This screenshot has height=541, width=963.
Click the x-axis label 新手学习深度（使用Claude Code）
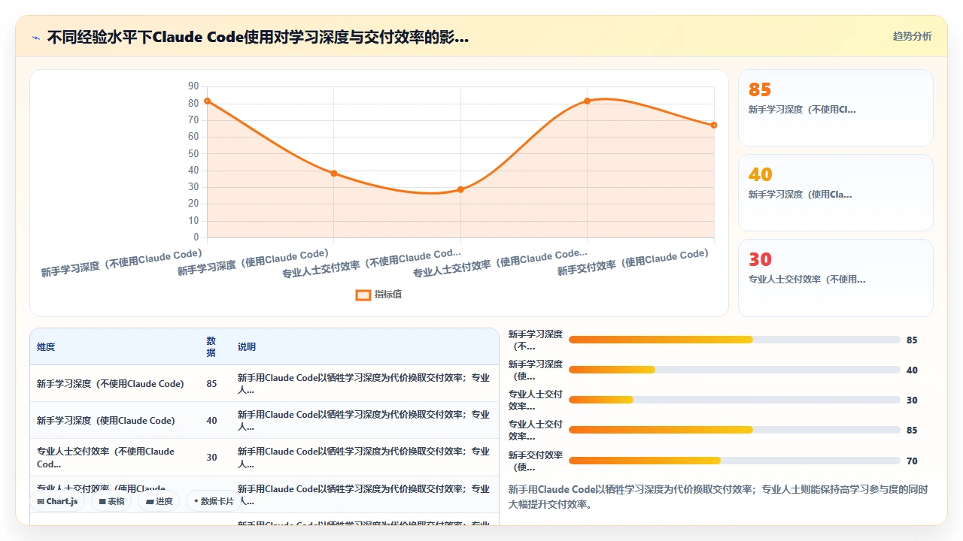coord(254,262)
